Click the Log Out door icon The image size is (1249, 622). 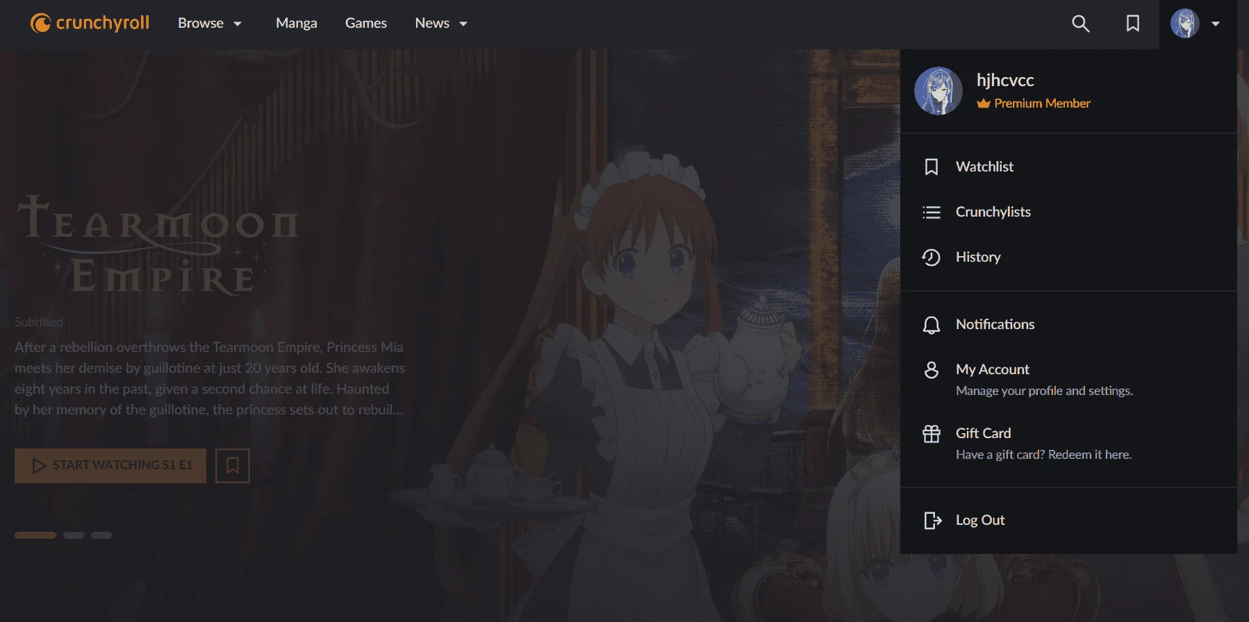932,520
